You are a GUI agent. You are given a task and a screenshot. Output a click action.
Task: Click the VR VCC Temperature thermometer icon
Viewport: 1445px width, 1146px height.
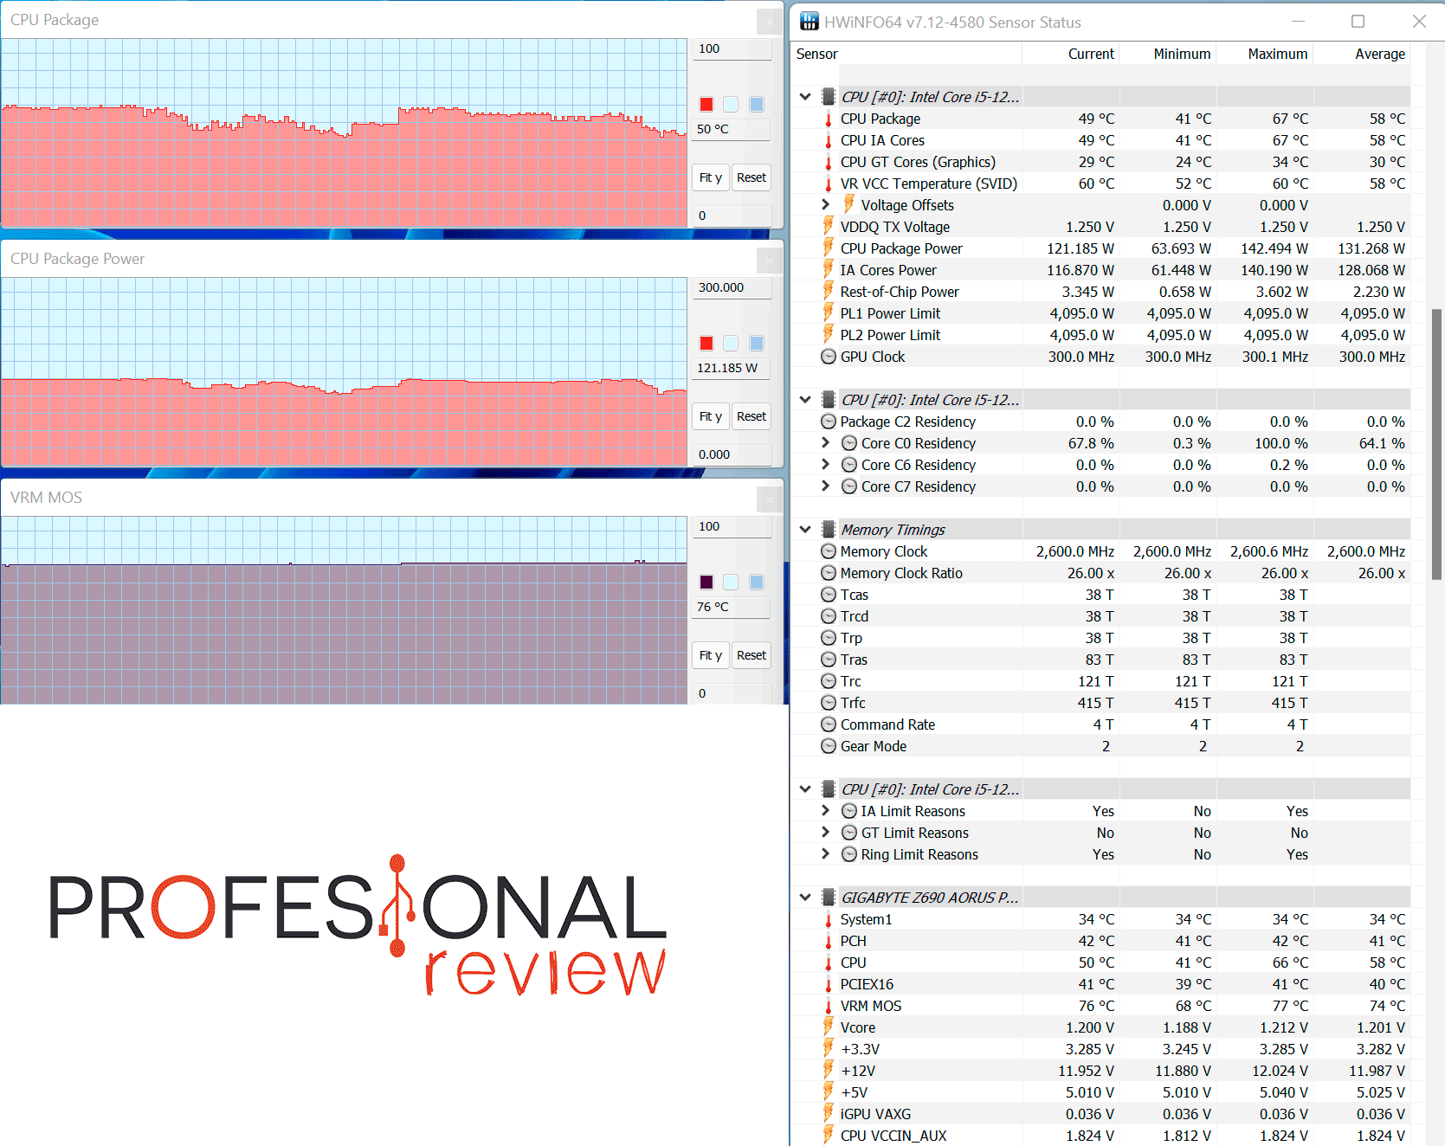pos(829,183)
